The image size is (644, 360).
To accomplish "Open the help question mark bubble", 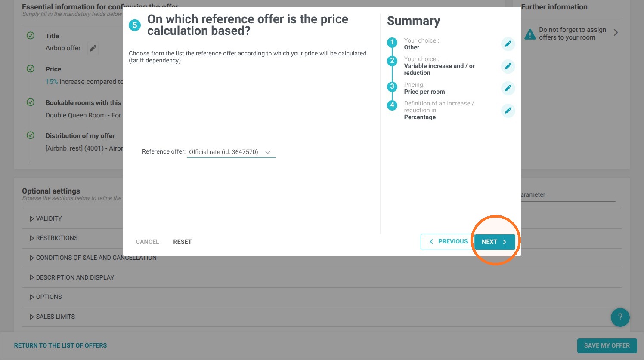I will (620, 317).
